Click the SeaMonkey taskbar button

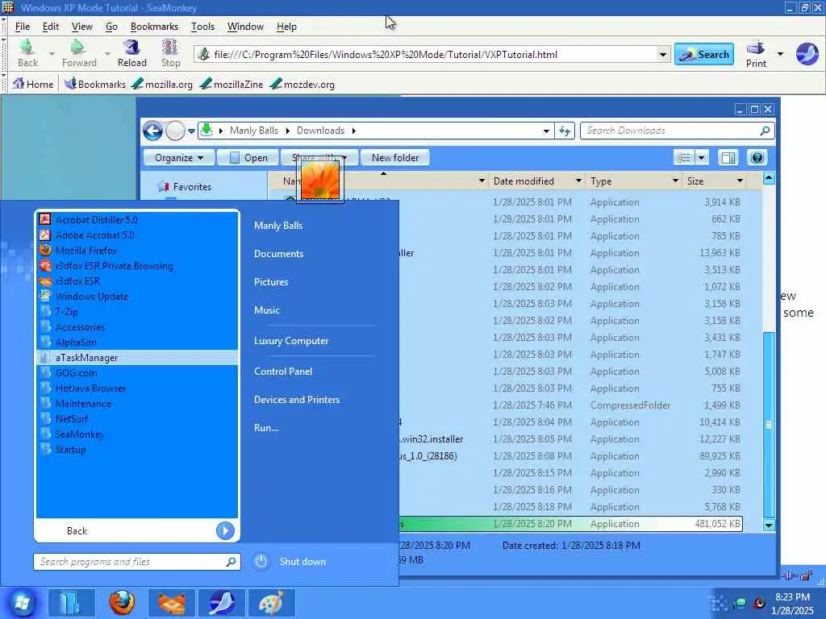point(221,603)
